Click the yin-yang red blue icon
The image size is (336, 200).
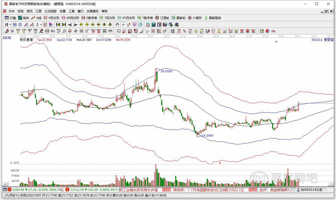click(x=268, y=31)
